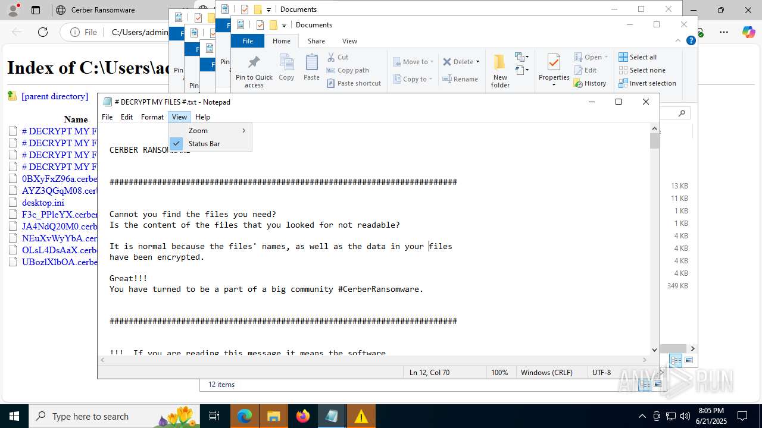Open Notepad Edit menu
The width and height of the screenshot is (762, 428).
pos(127,117)
